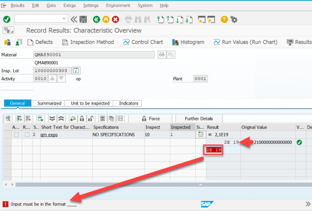The height and width of the screenshot is (211, 312).
Task: Click the green valuation checkmark in V... column
Action: pos(299,142)
